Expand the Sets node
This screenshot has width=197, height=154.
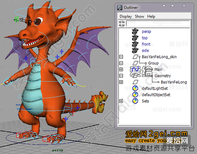click(x=121, y=101)
